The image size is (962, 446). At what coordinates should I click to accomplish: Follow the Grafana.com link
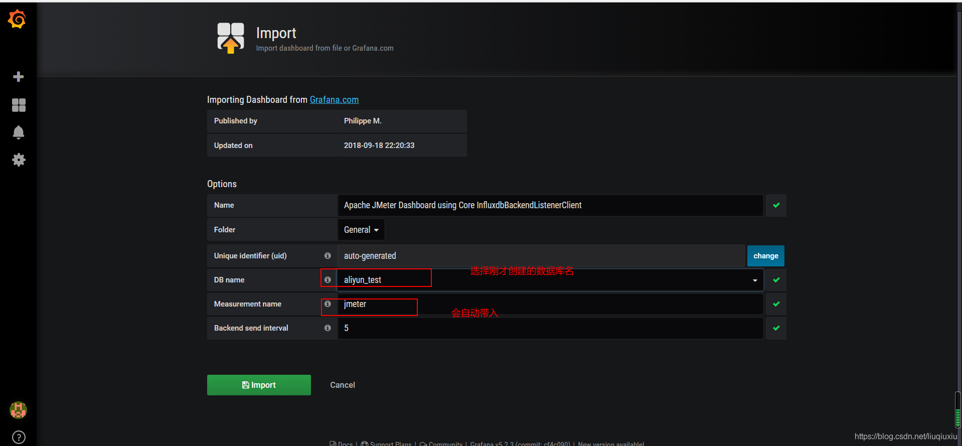(334, 100)
